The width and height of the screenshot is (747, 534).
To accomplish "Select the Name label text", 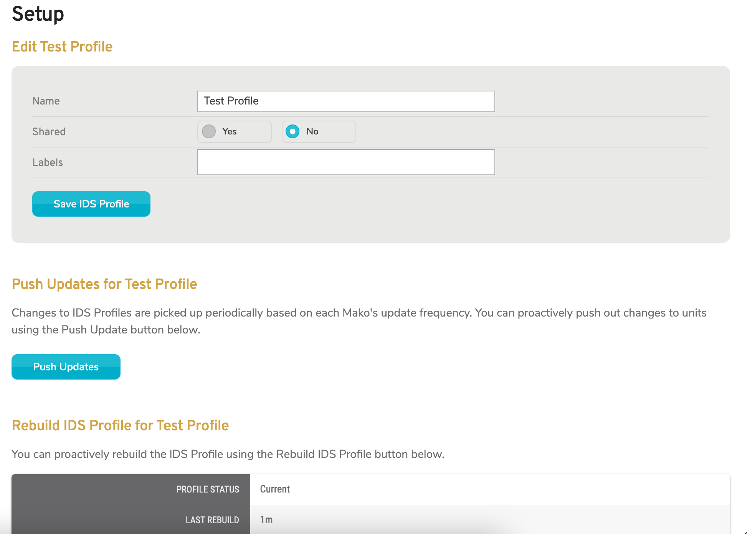I will pos(46,101).
